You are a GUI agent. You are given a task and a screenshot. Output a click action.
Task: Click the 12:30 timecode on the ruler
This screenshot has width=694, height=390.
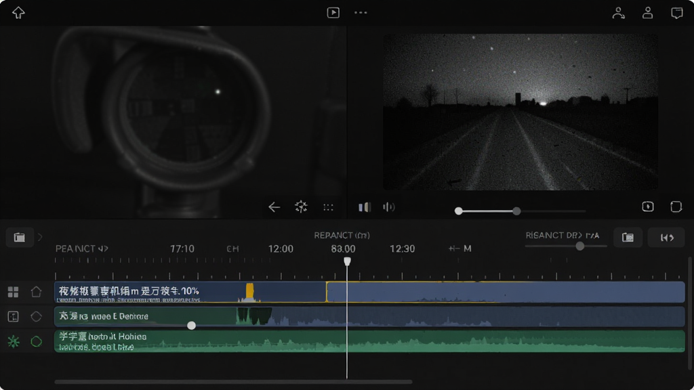[402, 249]
